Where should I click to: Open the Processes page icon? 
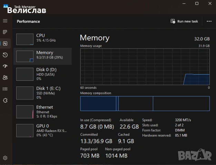5,32
